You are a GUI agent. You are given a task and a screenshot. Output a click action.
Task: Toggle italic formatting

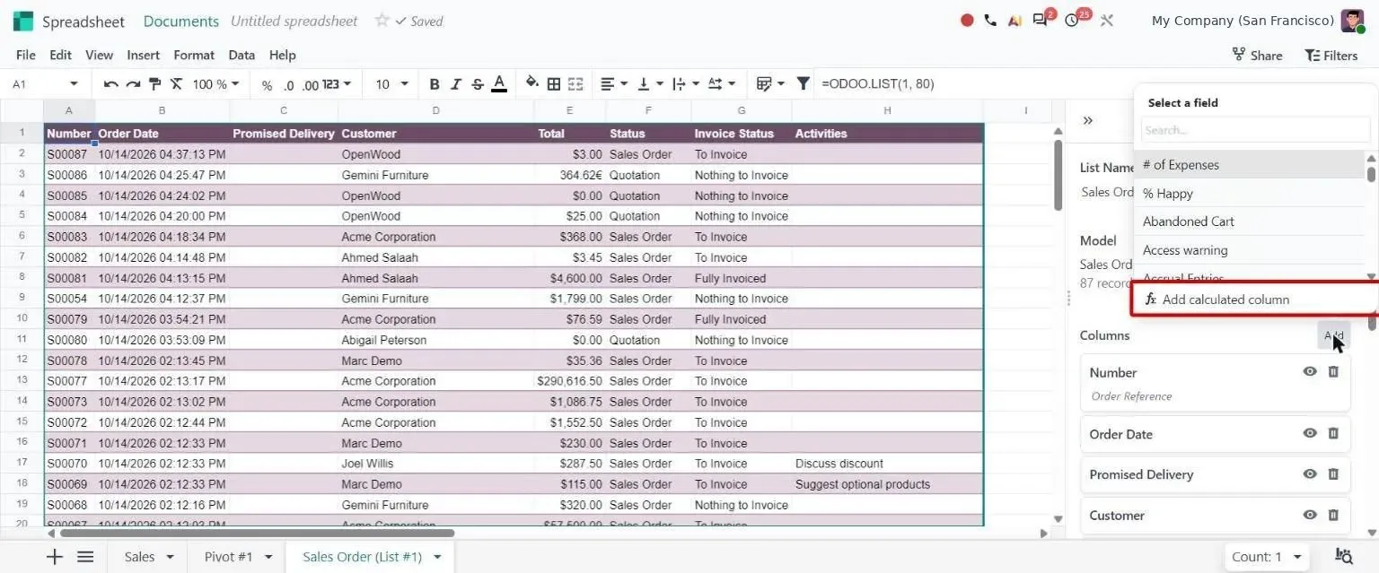pyautogui.click(x=456, y=84)
